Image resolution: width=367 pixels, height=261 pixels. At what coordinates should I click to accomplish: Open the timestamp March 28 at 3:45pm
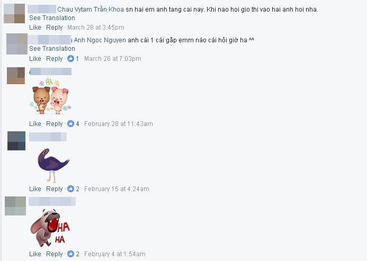click(x=96, y=28)
